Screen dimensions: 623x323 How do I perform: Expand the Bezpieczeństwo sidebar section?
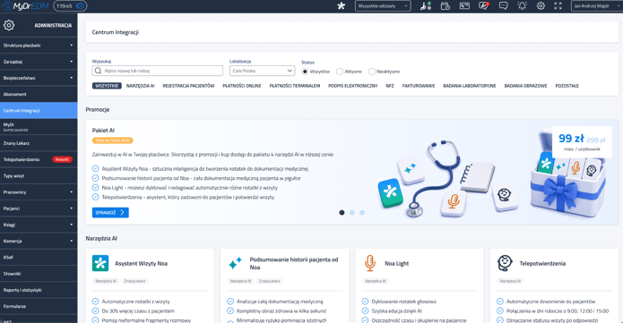(x=39, y=78)
